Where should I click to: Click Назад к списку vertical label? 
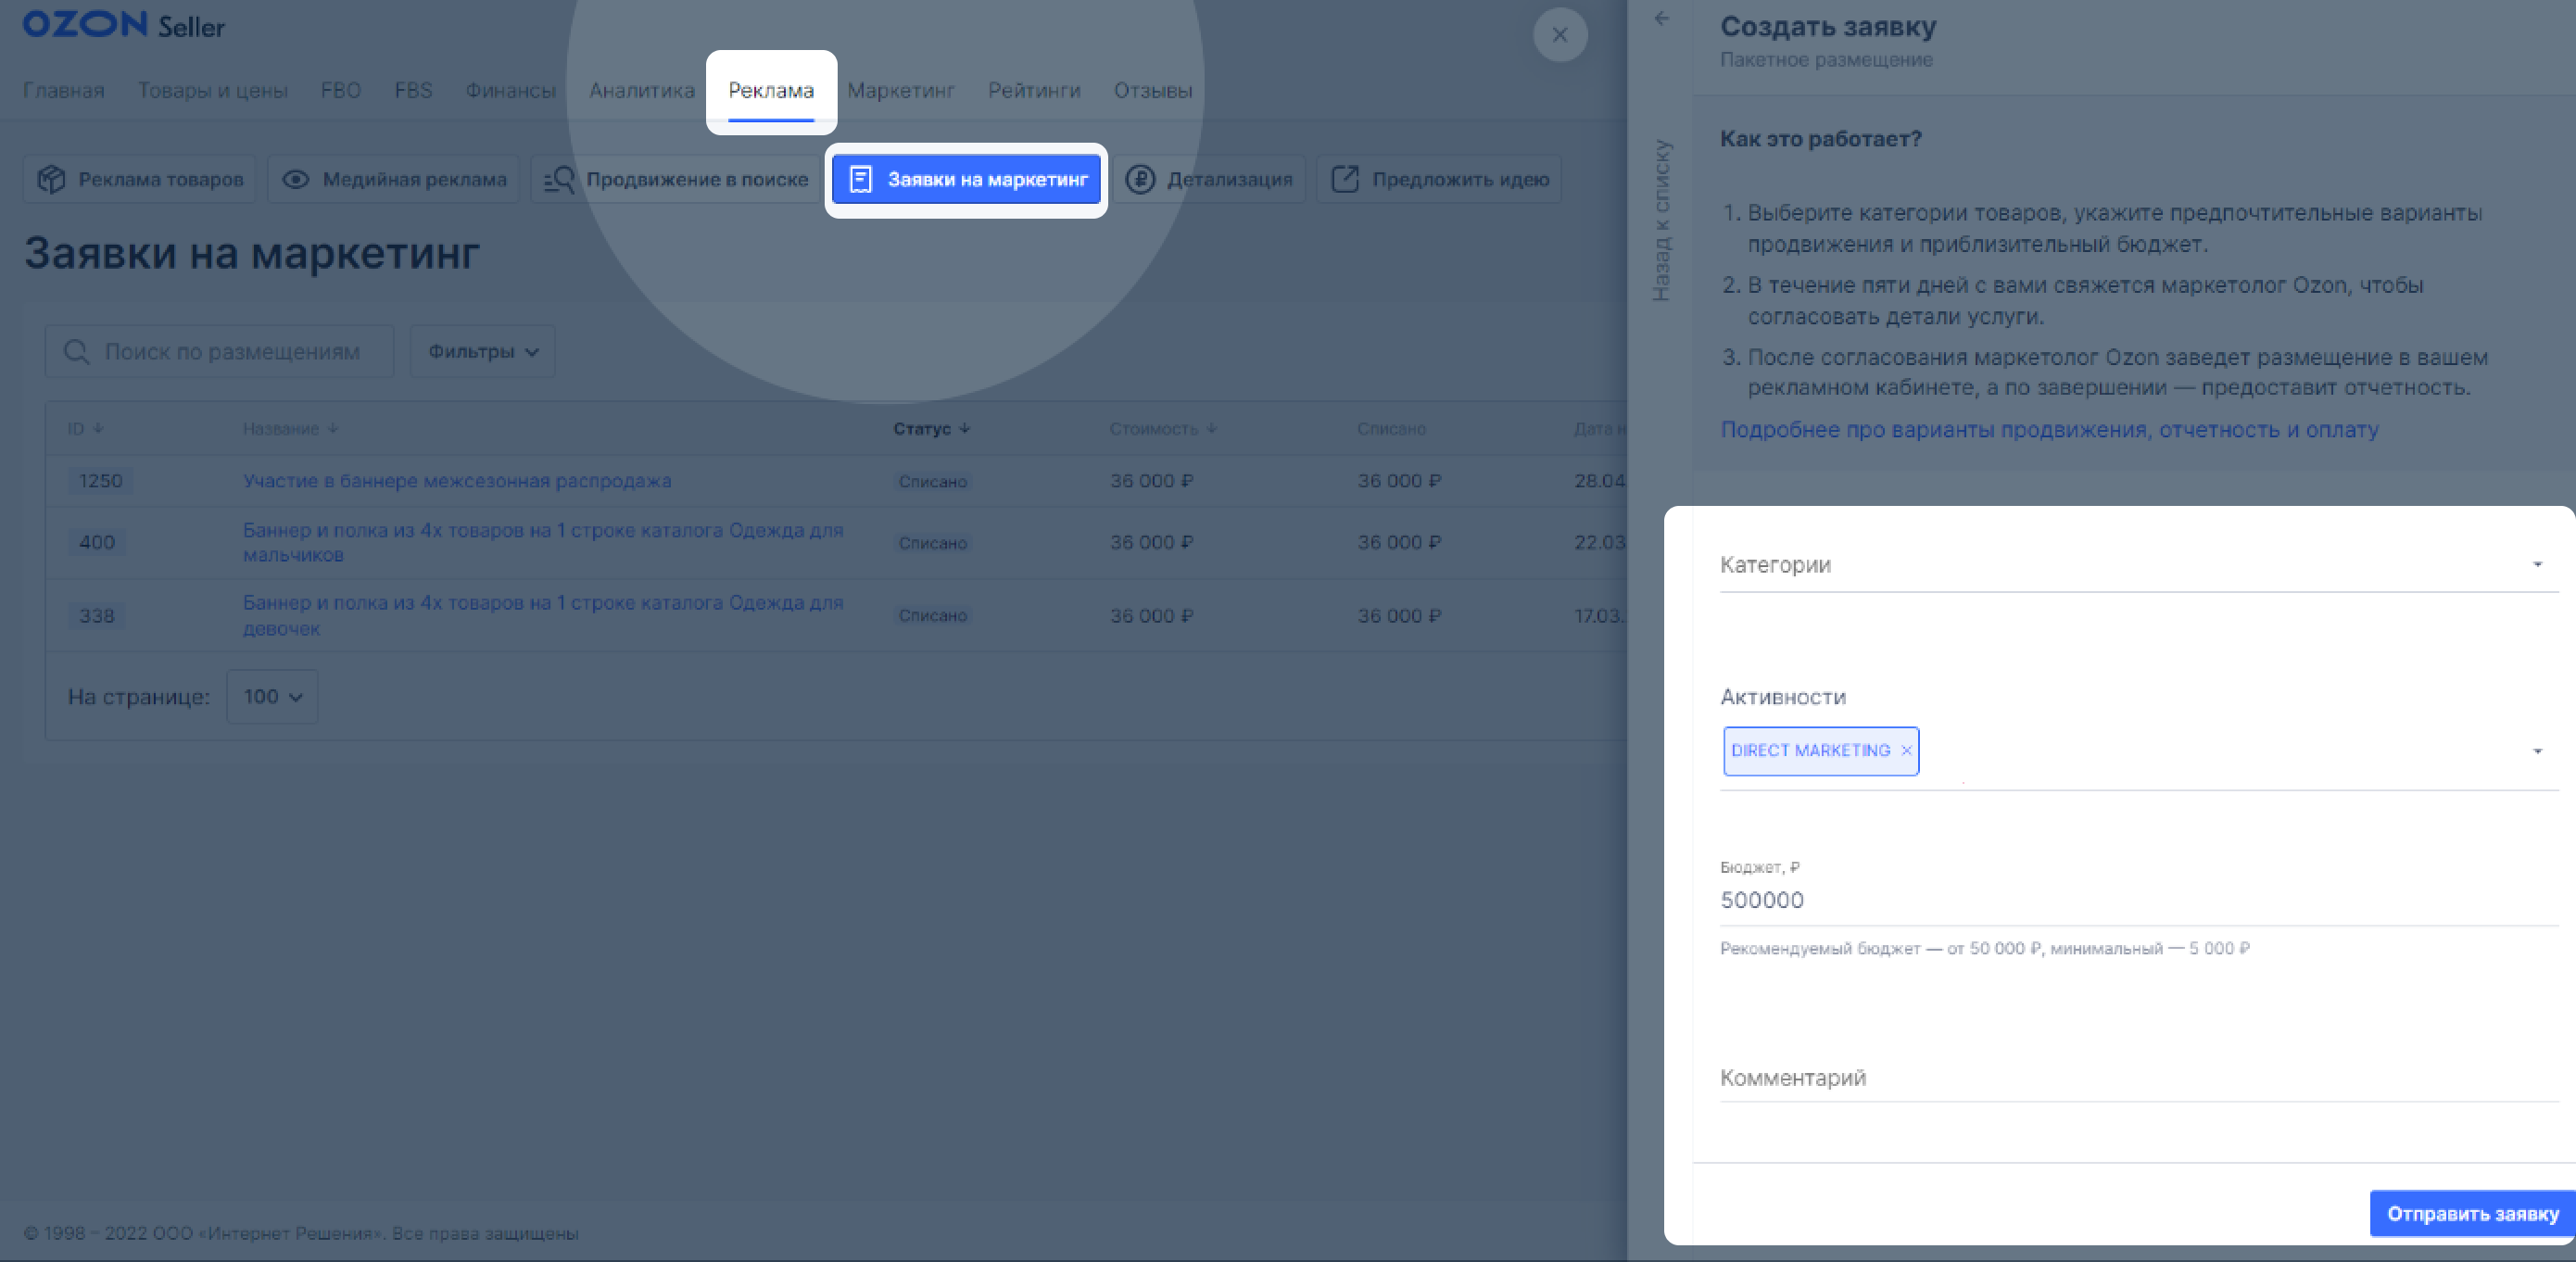click(x=1662, y=220)
